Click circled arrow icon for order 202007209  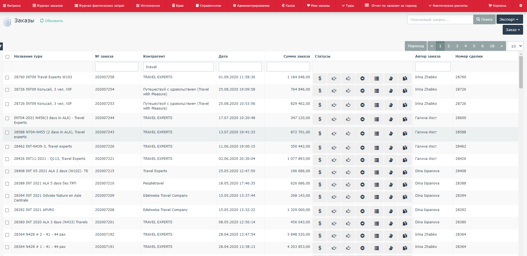[362, 197]
